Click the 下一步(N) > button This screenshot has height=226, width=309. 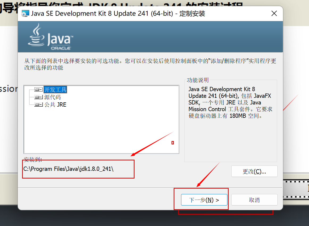pos(204,200)
